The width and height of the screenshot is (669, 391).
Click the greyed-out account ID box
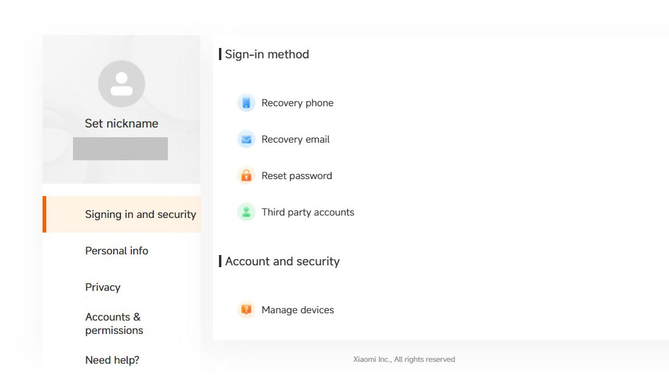120,149
